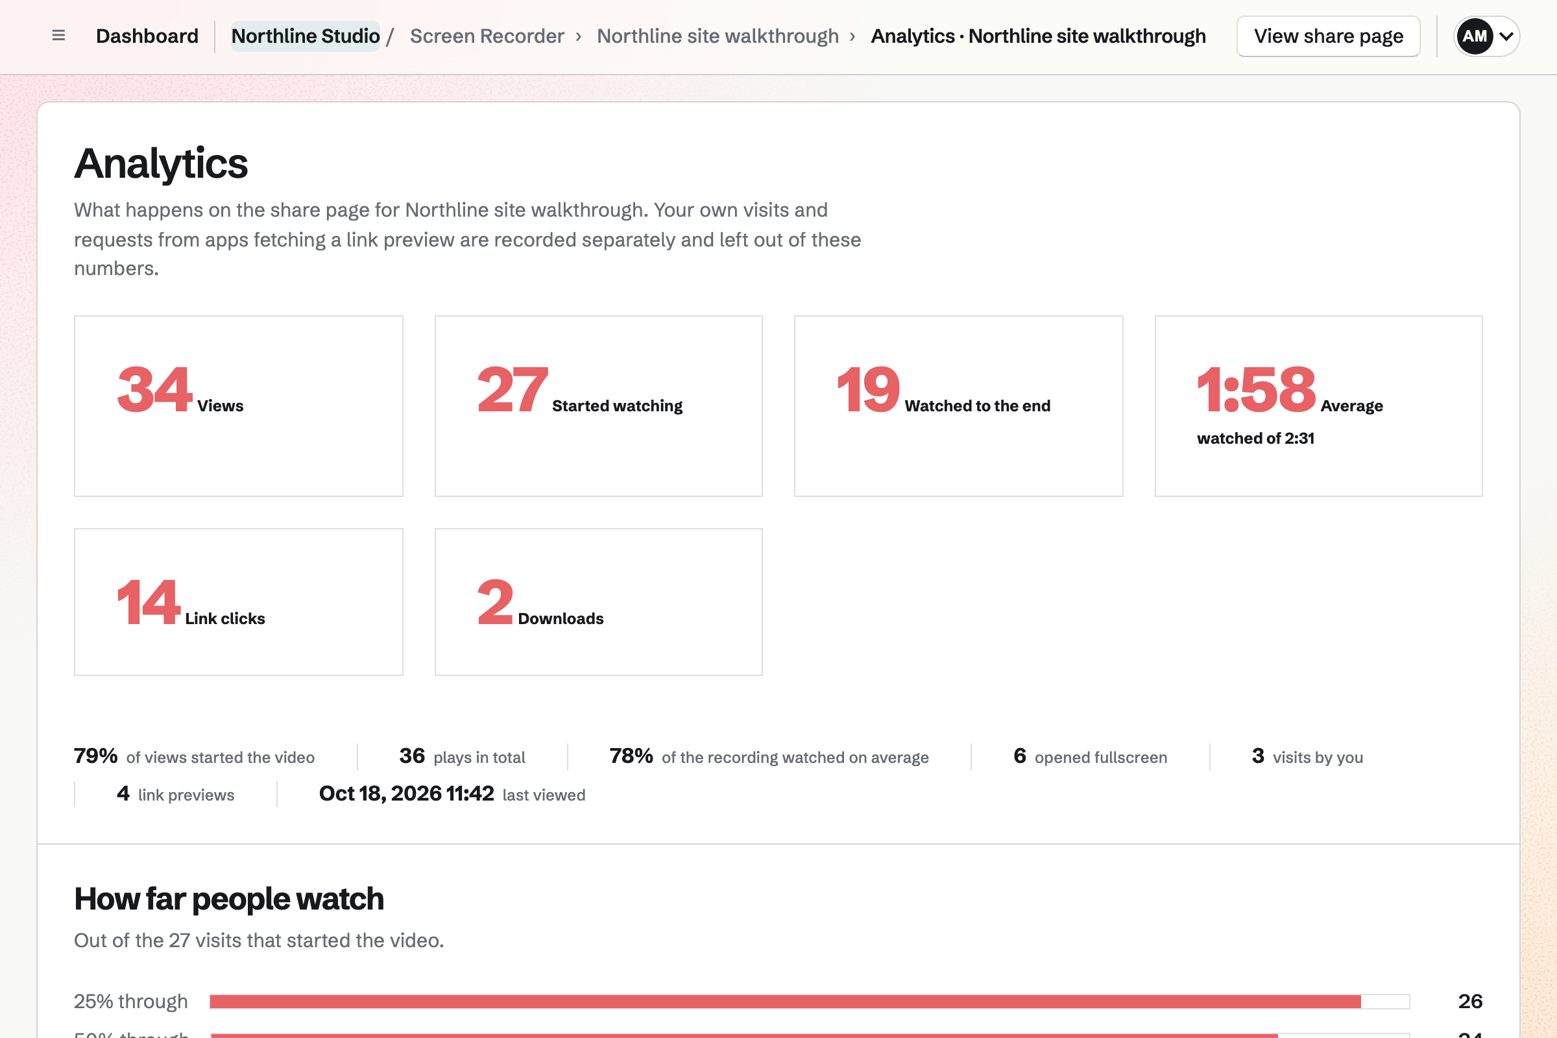Go to the Dashboard link
Viewport: 1557px width, 1038px height.
[x=147, y=36]
